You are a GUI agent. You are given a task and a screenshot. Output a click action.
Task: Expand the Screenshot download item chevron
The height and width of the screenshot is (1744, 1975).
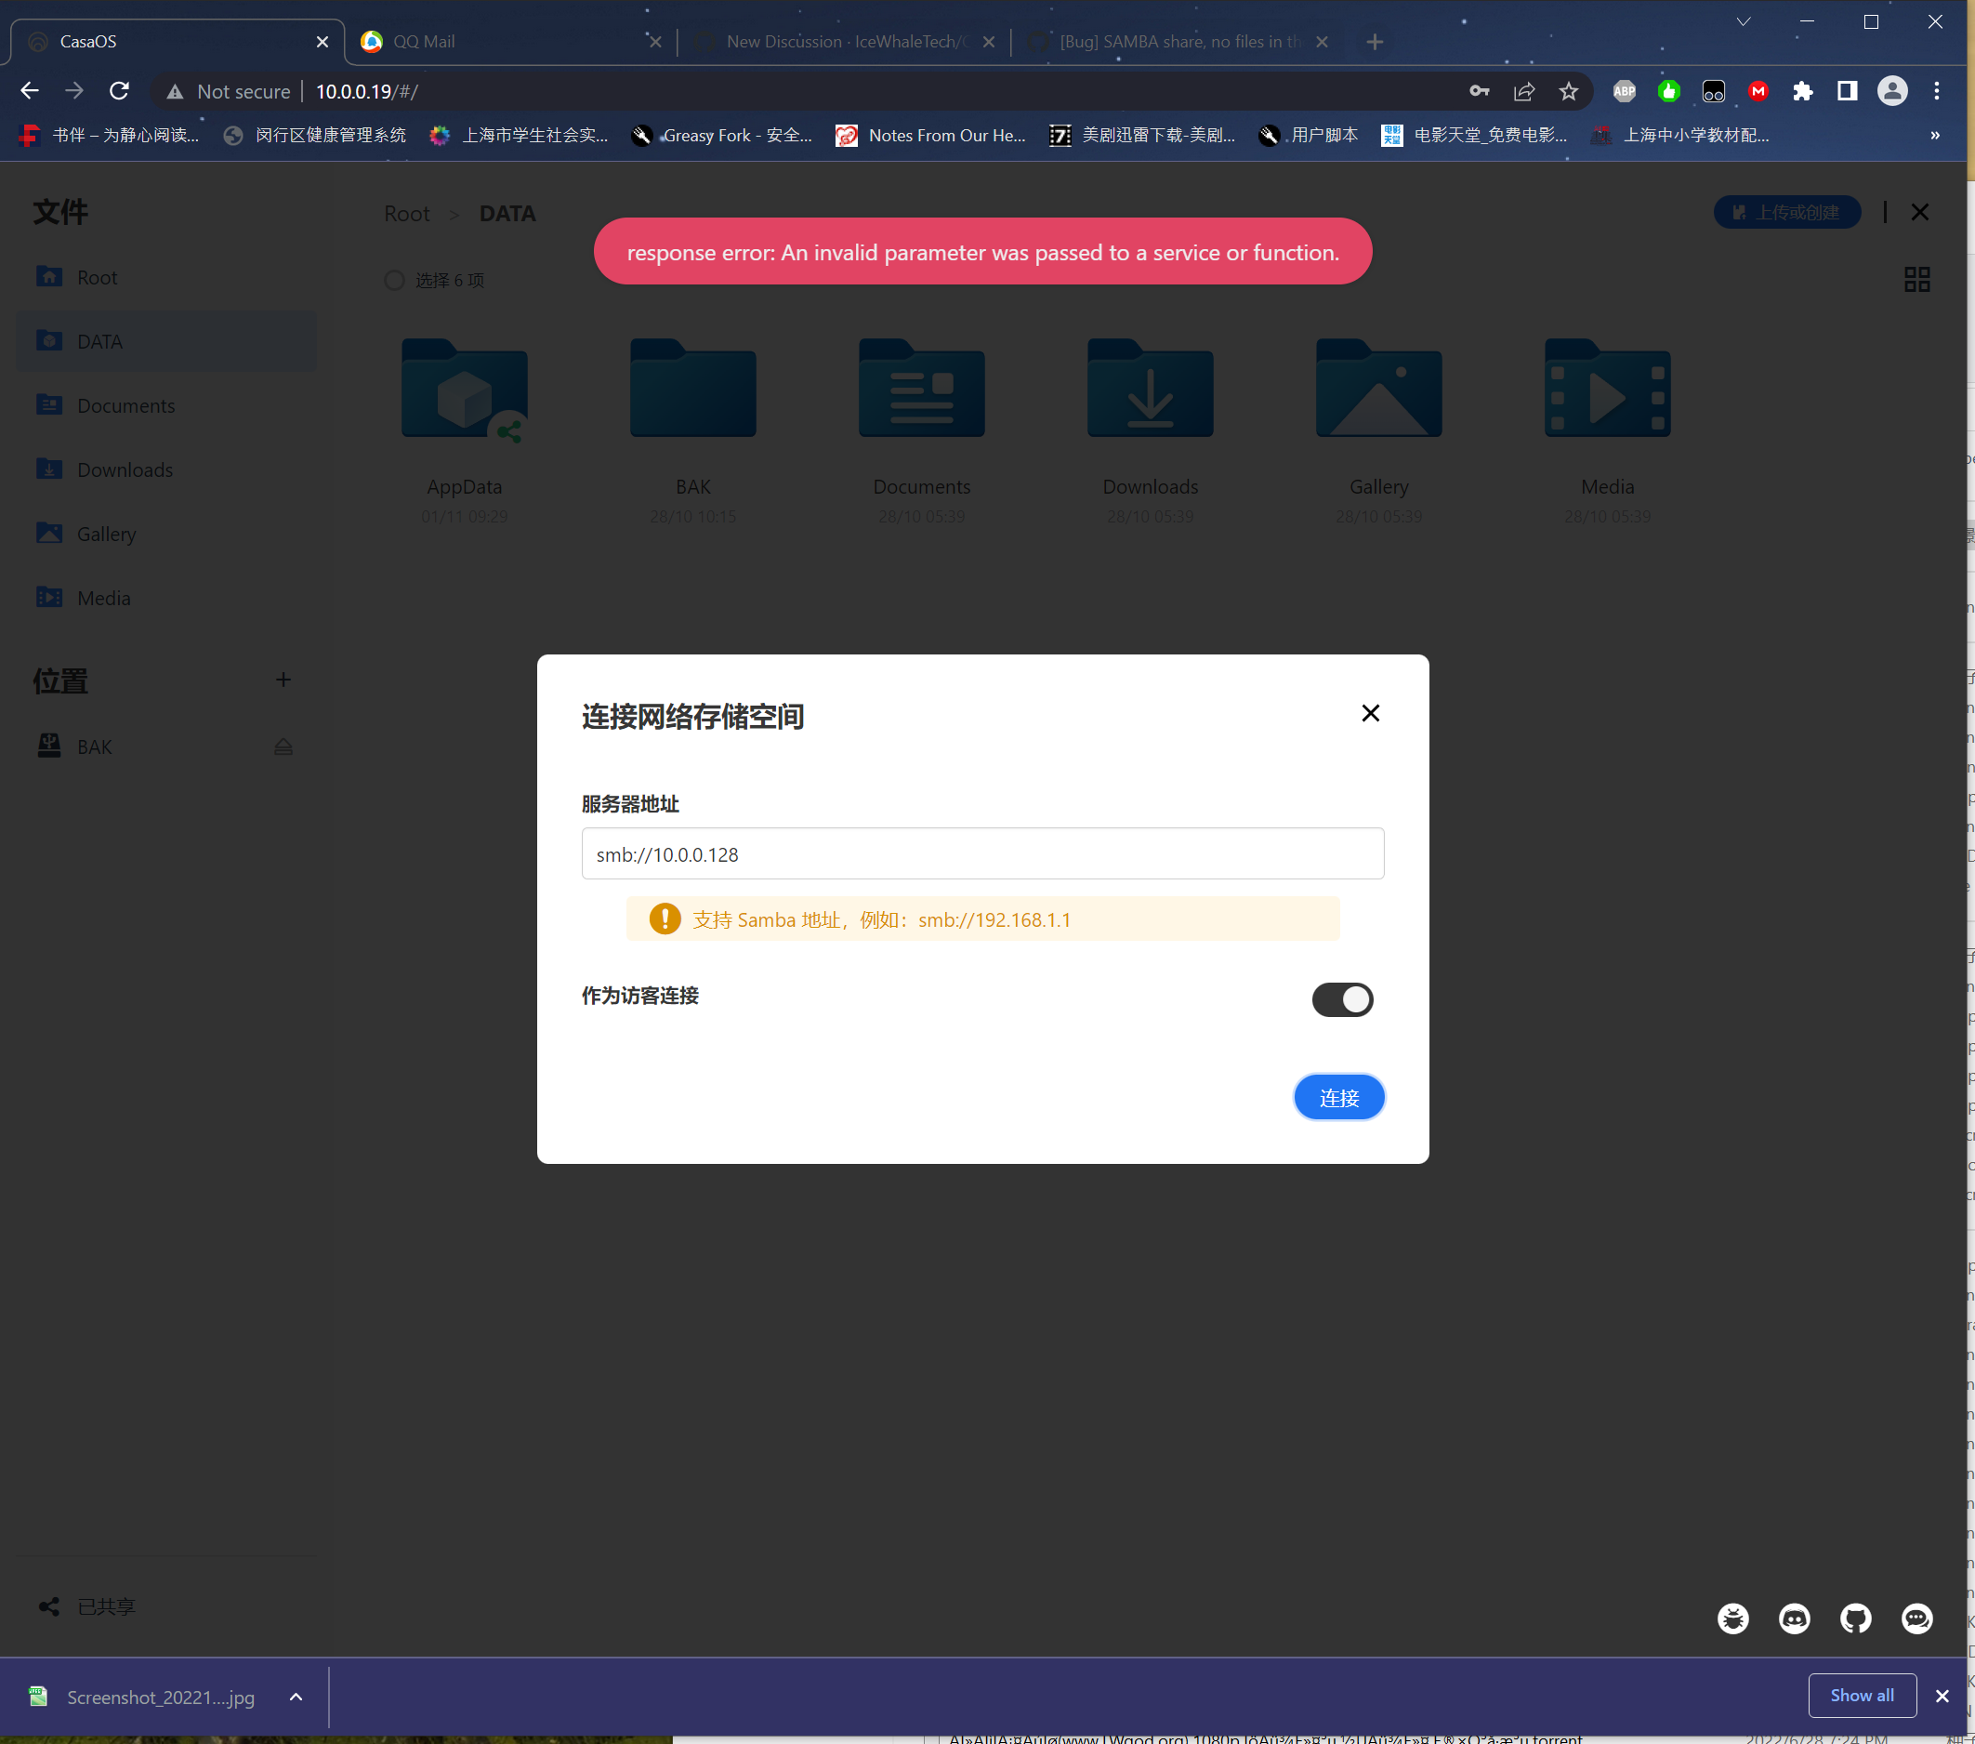(x=296, y=1697)
